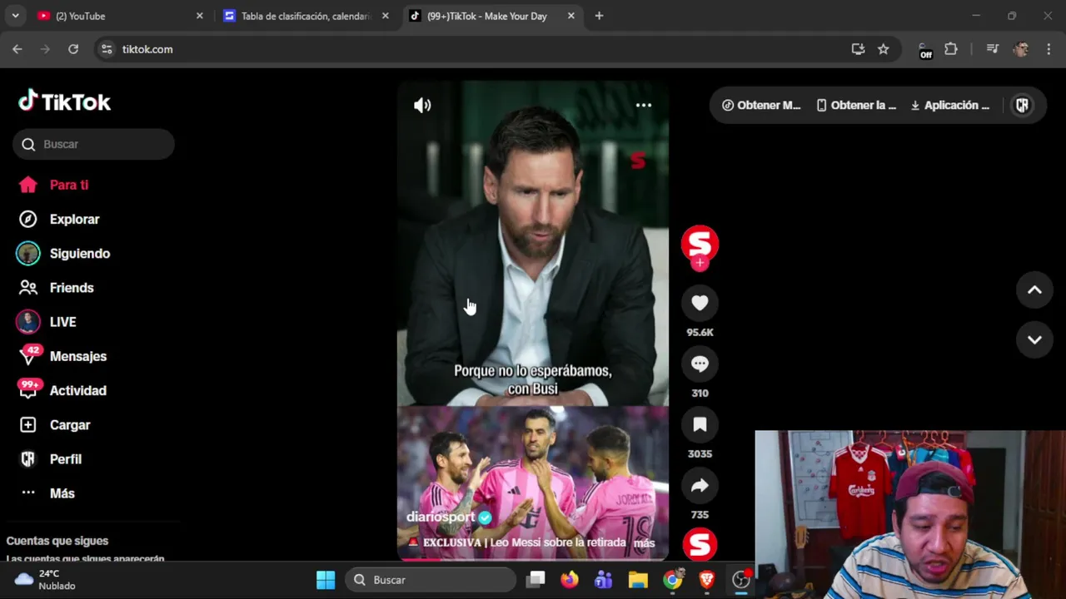Click the Windows taskbar Buscar search box

pyautogui.click(x=431, y=580)
